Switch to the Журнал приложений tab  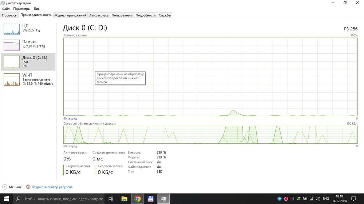70,15
